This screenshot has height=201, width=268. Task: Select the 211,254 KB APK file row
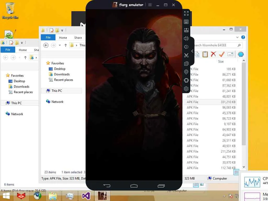tap(210, 151)
